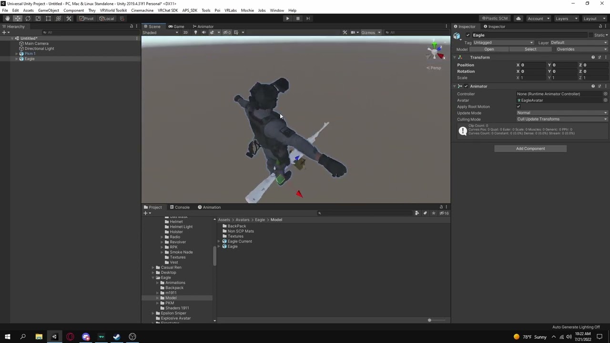Toggle Animator component enabled checkbox

point(466,86)
